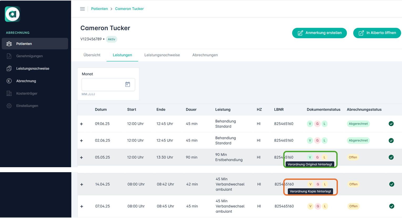Click the Offen status badge for 14.04.25
This screenshot has width=402, height=218.
click(x=353, y=184)
